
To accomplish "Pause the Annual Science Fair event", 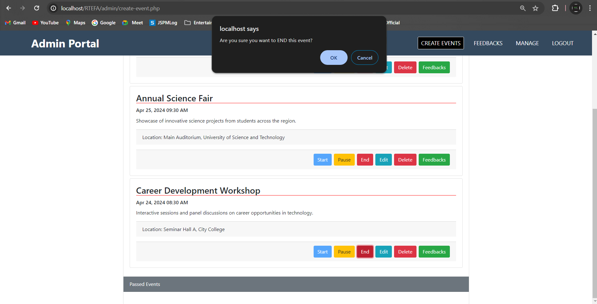I will click(x=344, y=160).
